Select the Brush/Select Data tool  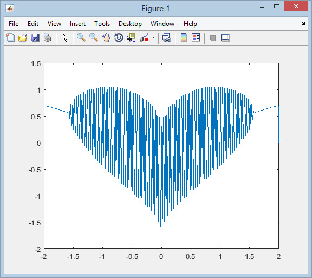click(144, 37)
